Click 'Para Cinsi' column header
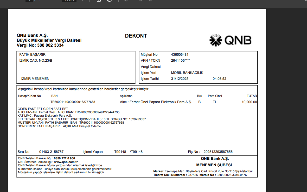Screen dimensions: 307x192 point(215,96)
